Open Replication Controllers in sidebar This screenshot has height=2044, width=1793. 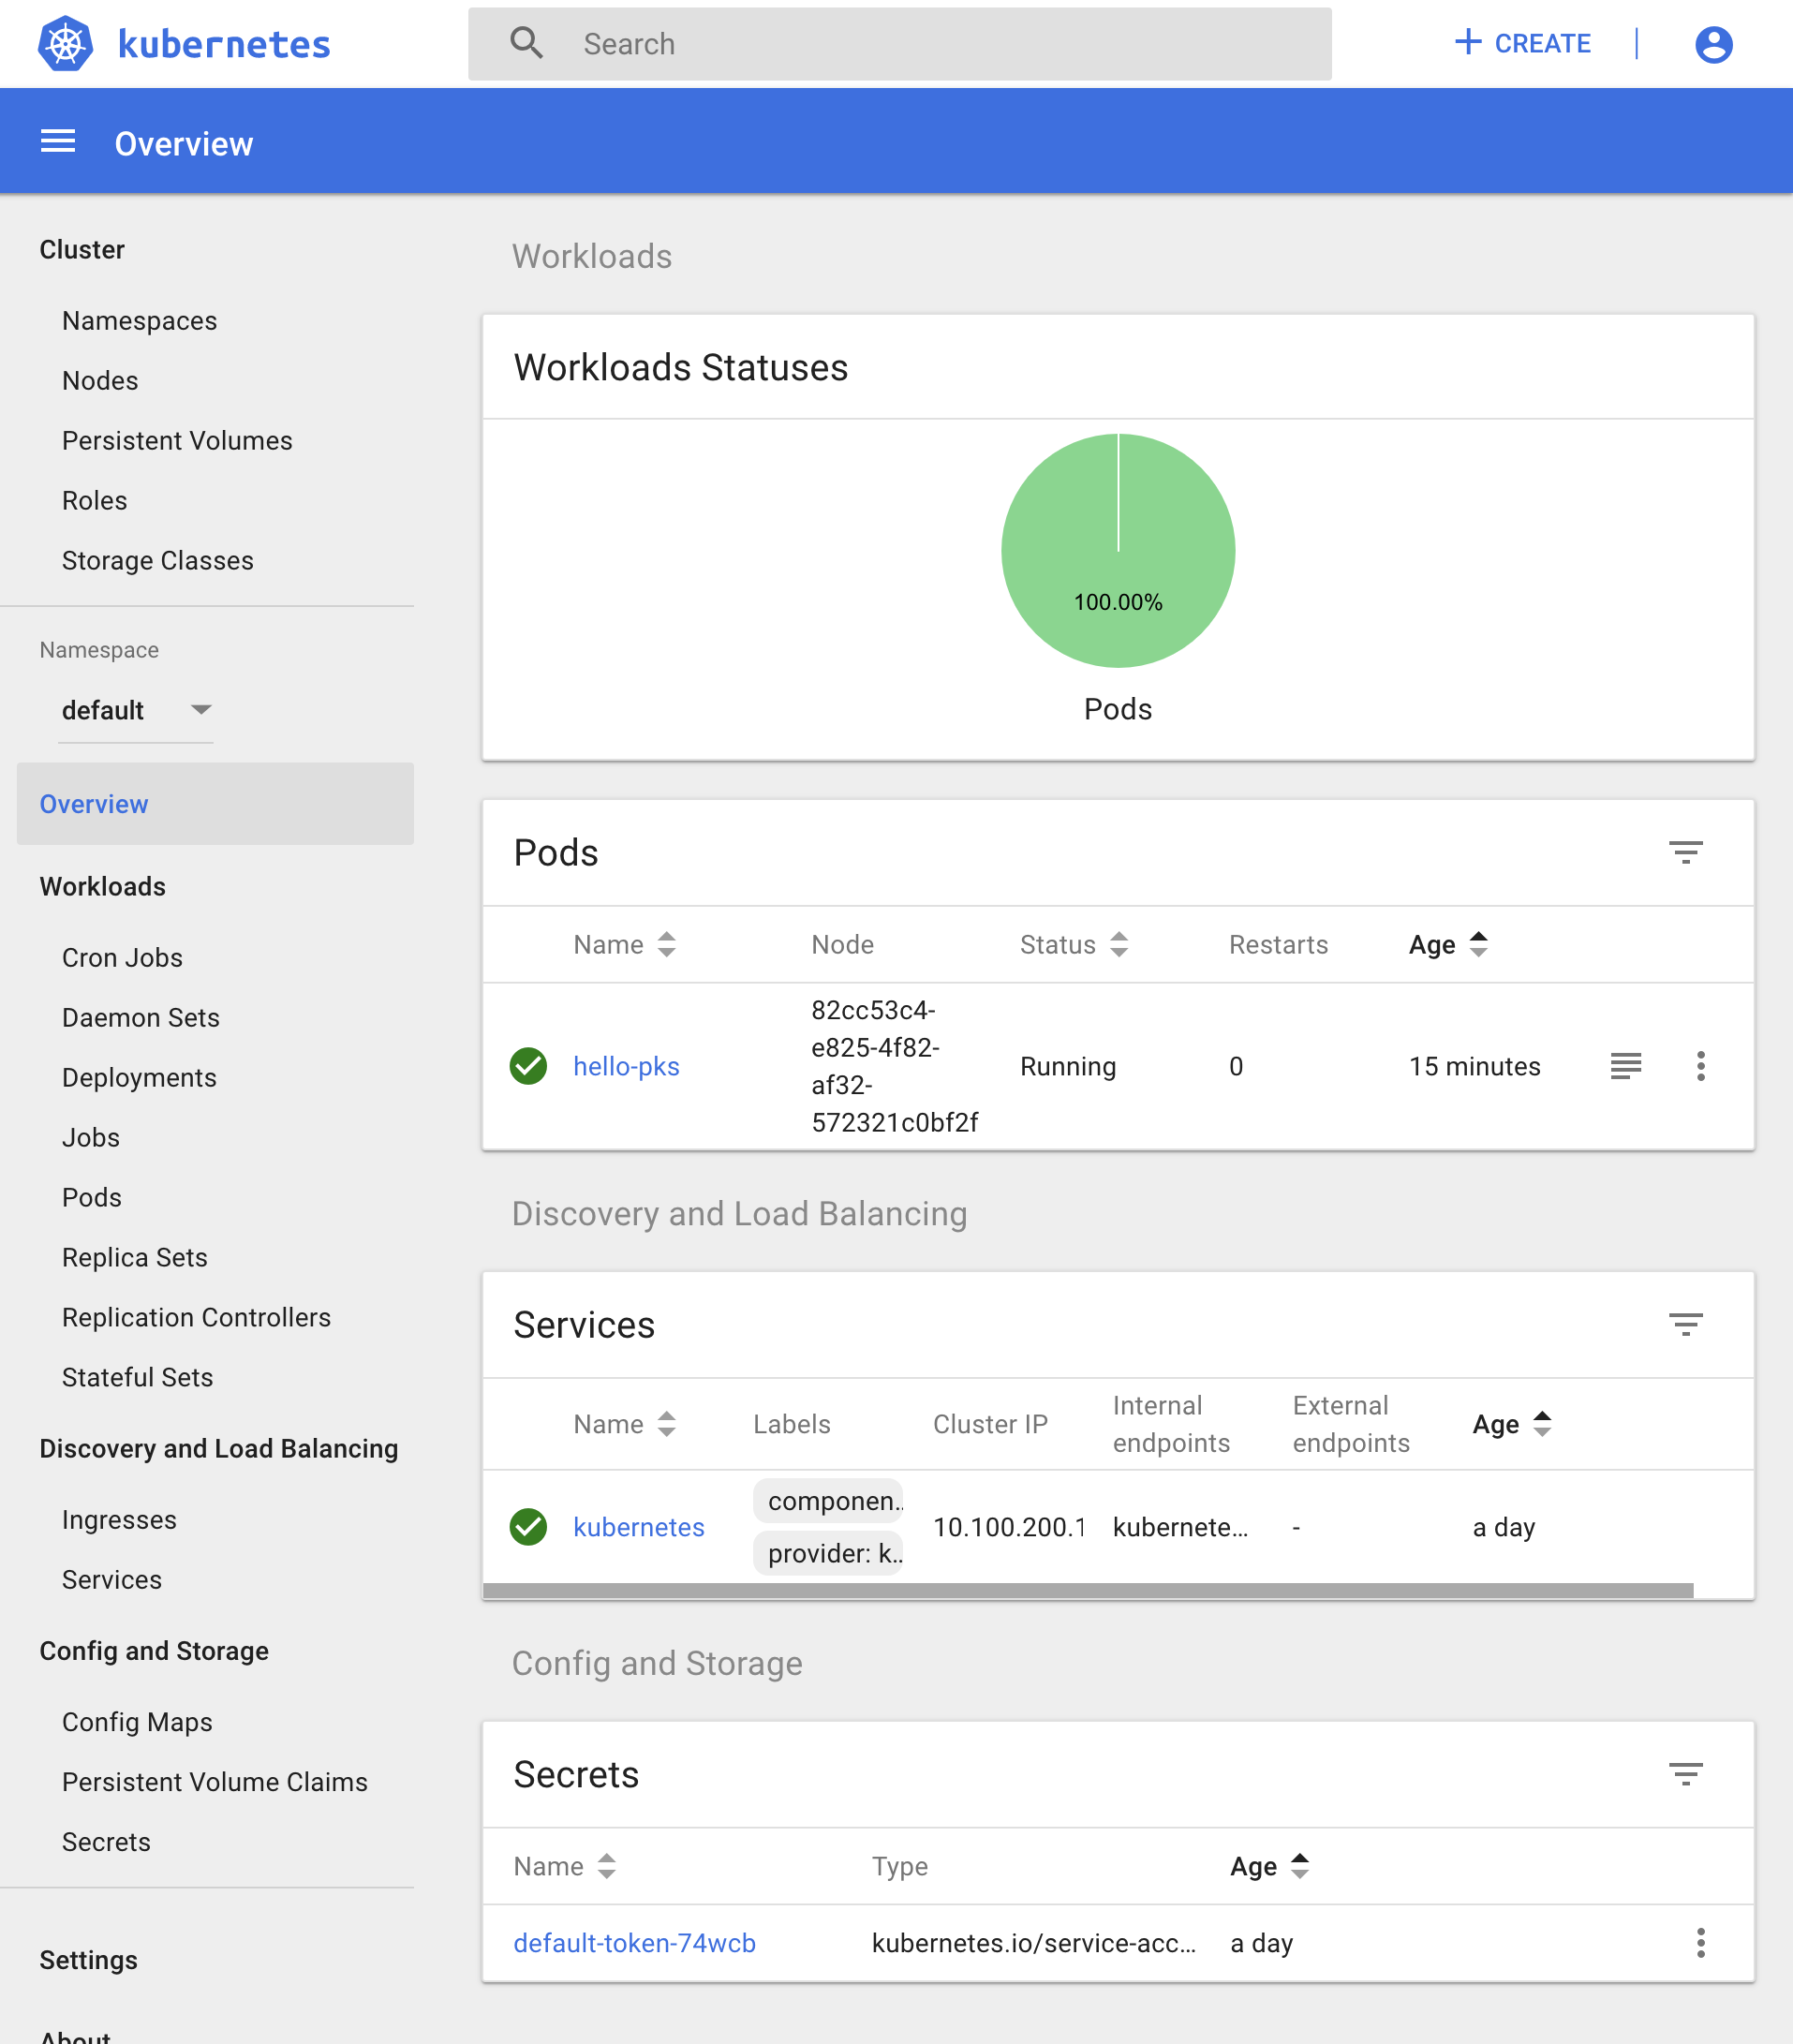pos(196,1318)
